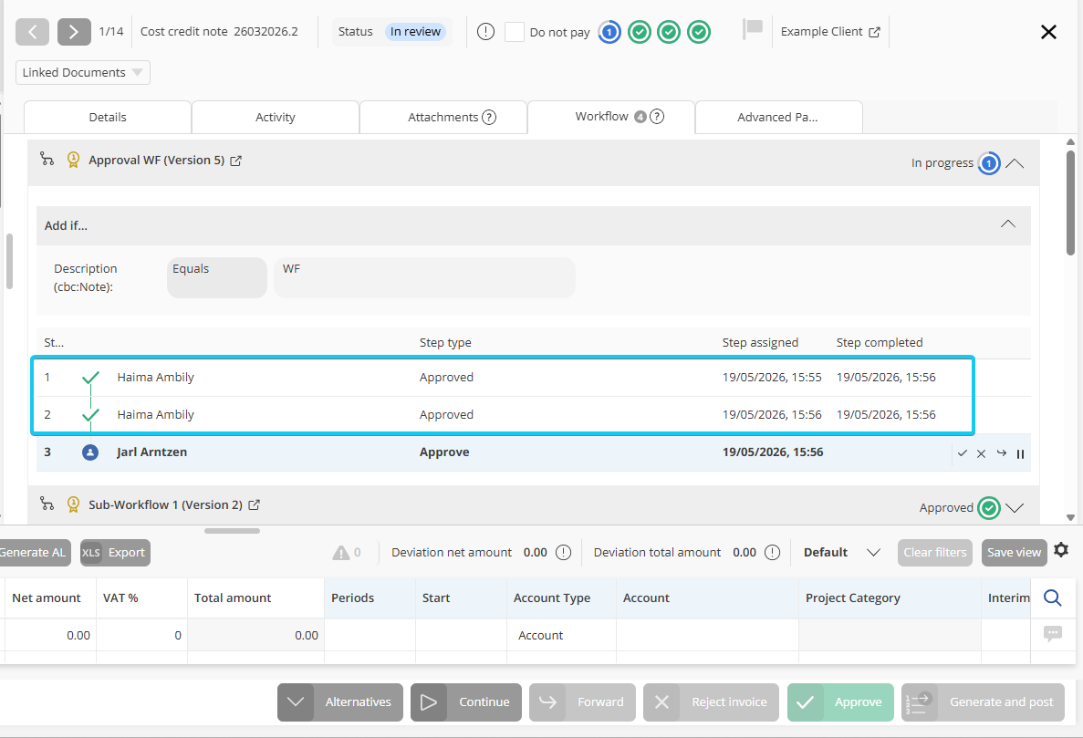Click the search magnifier in the table header
The height and width of the screenshot is (738, 1083).
(1053, 598)
